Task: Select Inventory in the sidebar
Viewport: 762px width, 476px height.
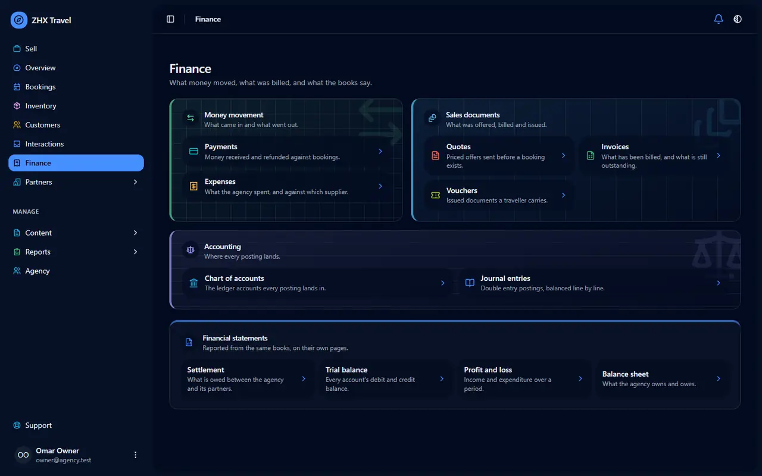Action: point(76,106)
